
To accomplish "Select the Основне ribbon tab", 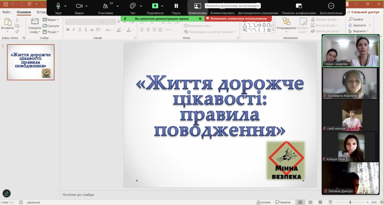I will (x=24, y=12).
